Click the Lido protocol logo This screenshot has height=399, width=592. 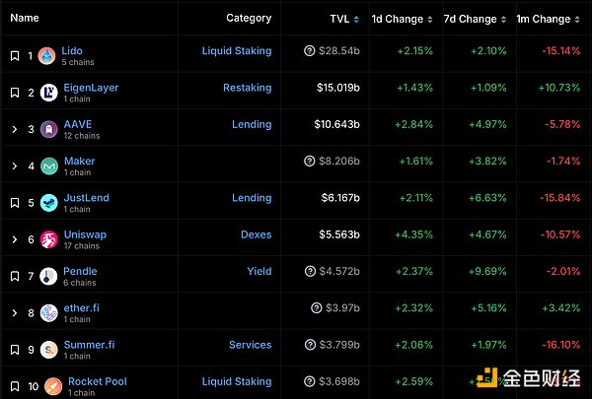(x=47, y=56)
